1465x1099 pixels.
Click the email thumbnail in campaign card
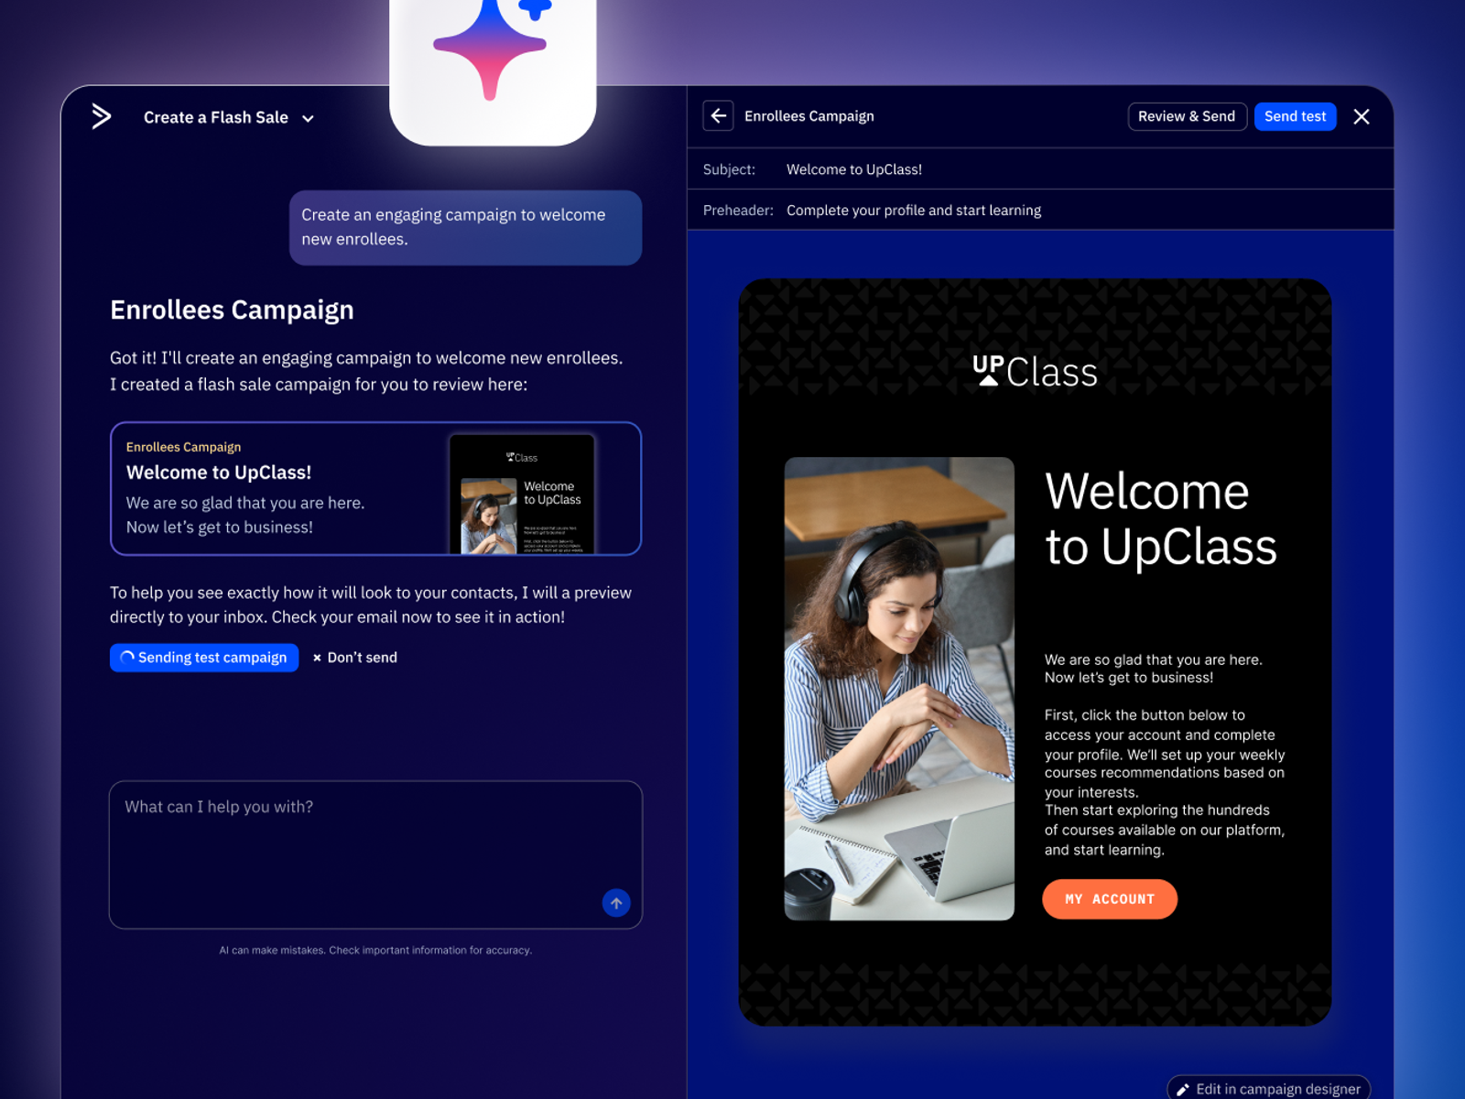(522, 495)
